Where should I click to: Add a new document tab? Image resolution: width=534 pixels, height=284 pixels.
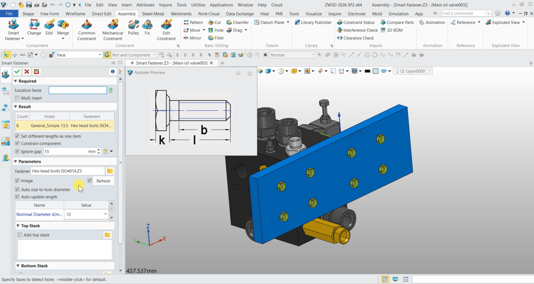(222, 63)
